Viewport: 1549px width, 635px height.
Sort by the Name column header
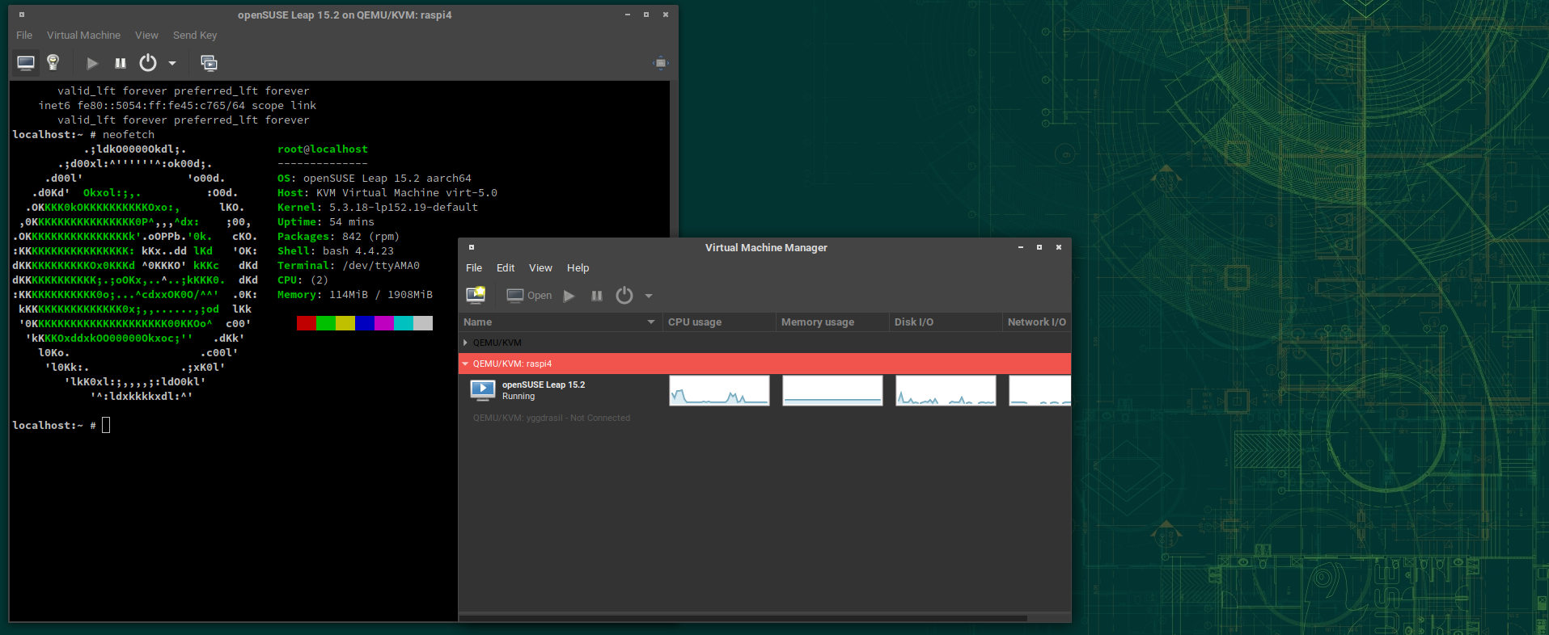560,322
